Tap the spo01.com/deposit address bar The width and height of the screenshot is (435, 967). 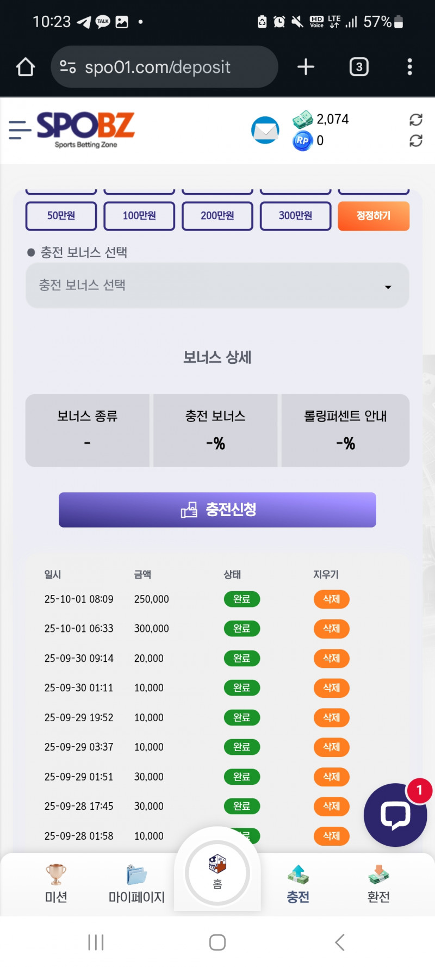point(164,67)
